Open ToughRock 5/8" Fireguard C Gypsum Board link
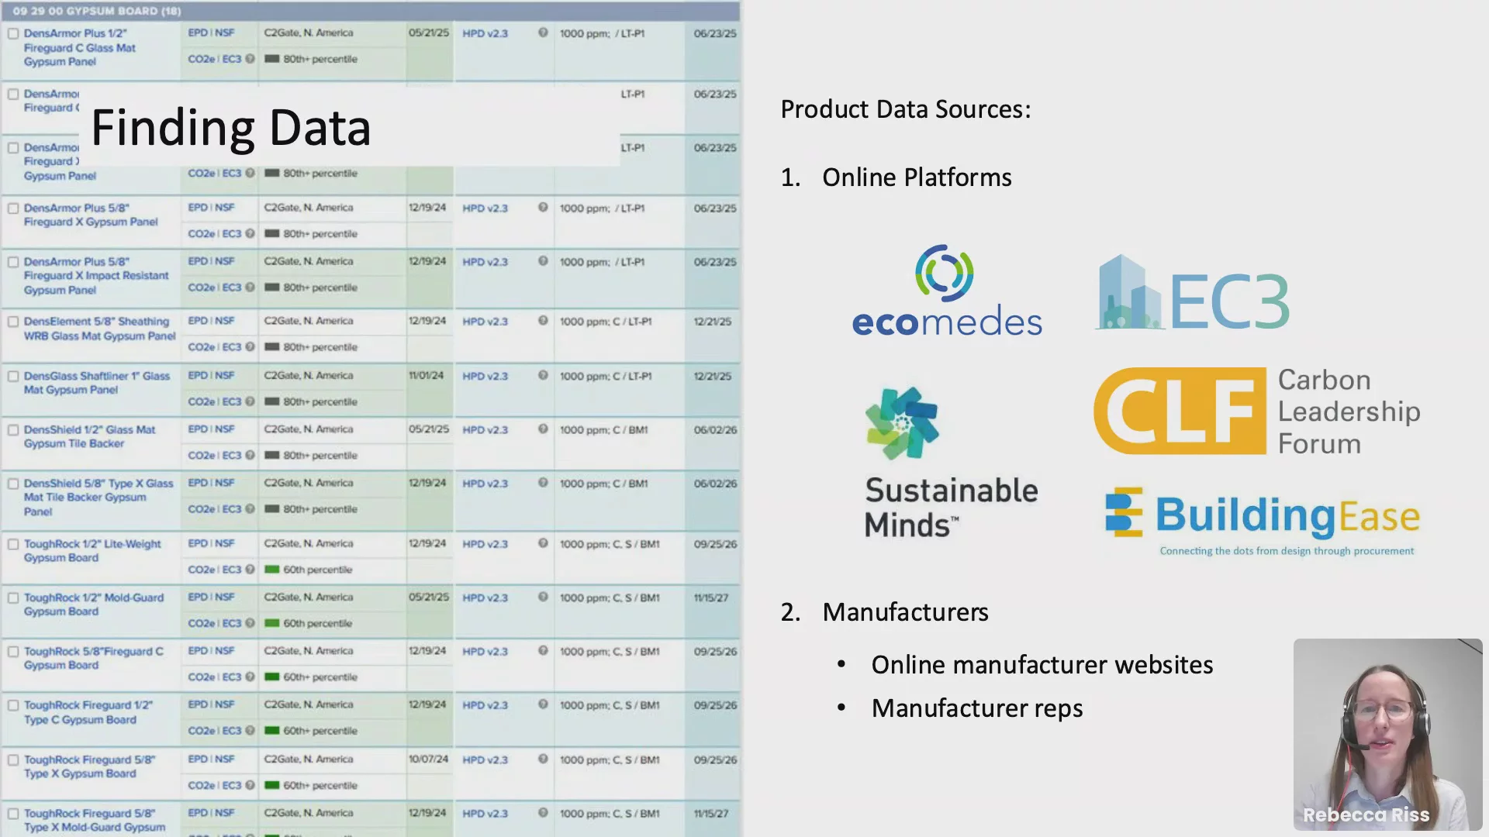Screen dimensions: 1489x837 [x=93, y=658]
